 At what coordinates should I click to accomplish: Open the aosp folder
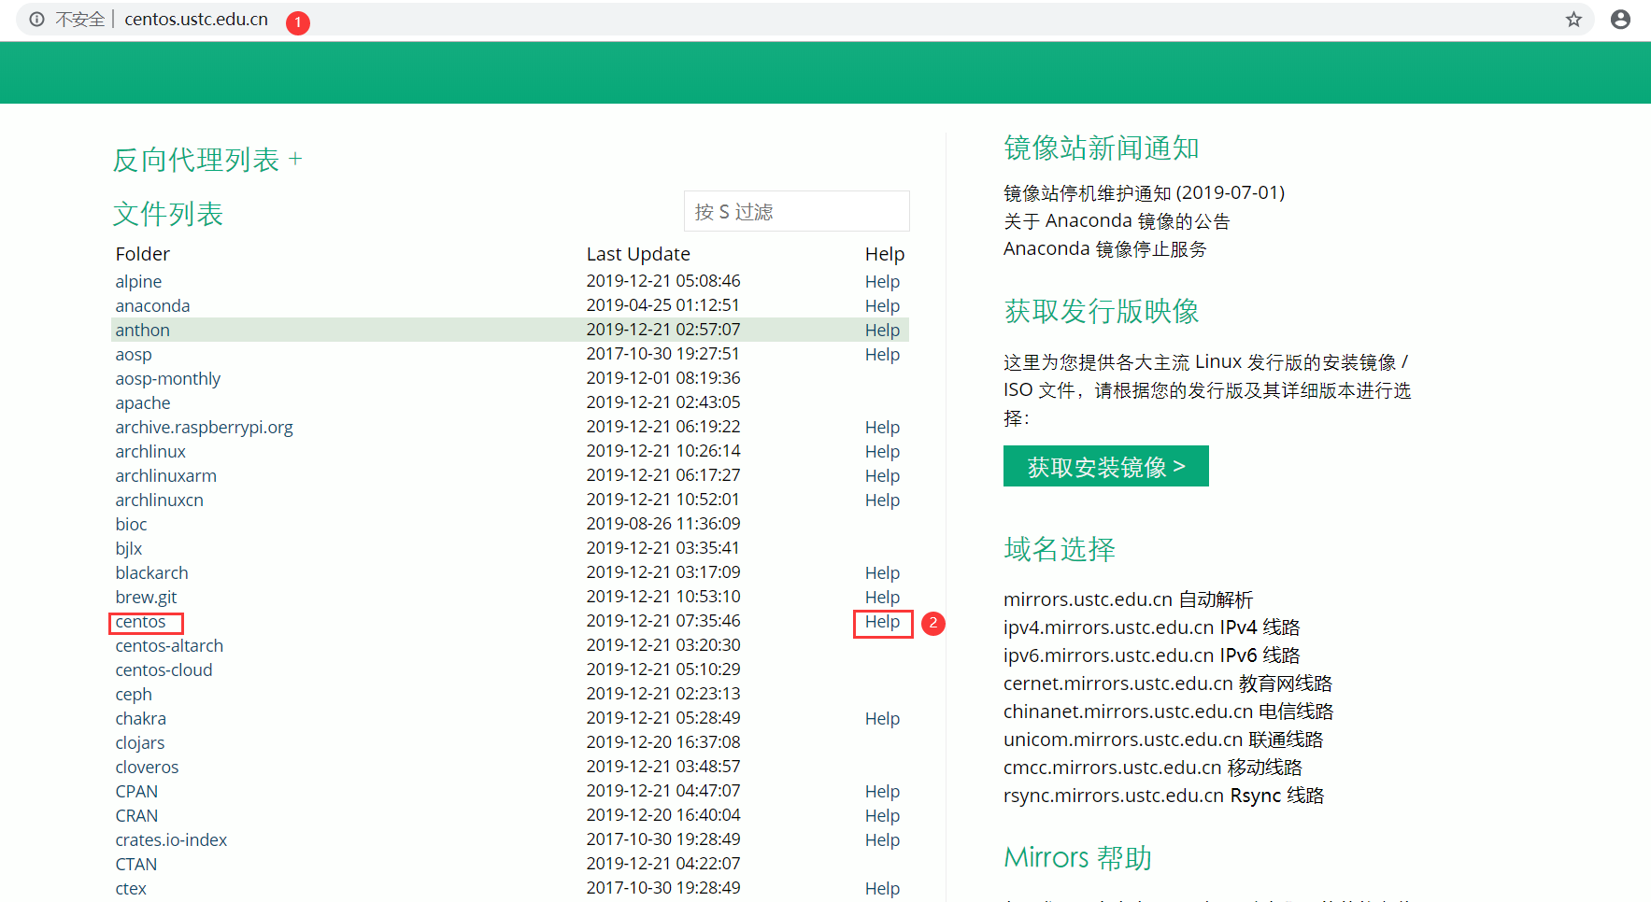tap(134, 354)
